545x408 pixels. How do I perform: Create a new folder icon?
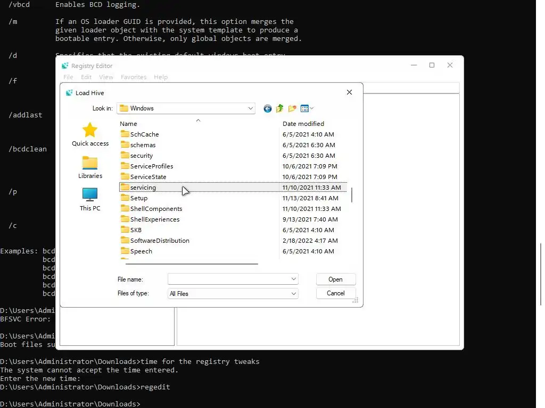292,108
